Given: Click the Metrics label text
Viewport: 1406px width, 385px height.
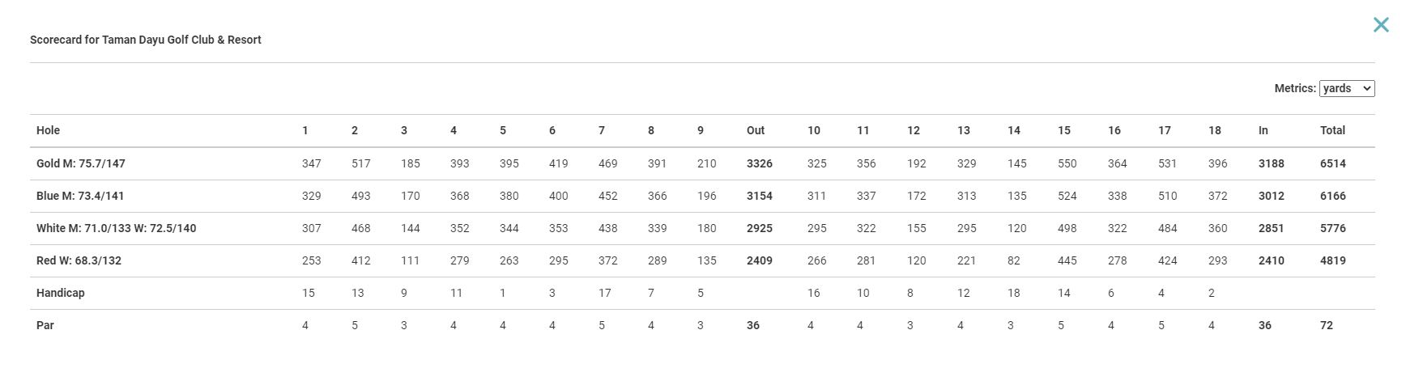Looking at the screenshot, I should click(x=1295, y=88).
